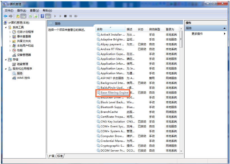Expand the 任务计划程序 node

(x=10, y=32)
